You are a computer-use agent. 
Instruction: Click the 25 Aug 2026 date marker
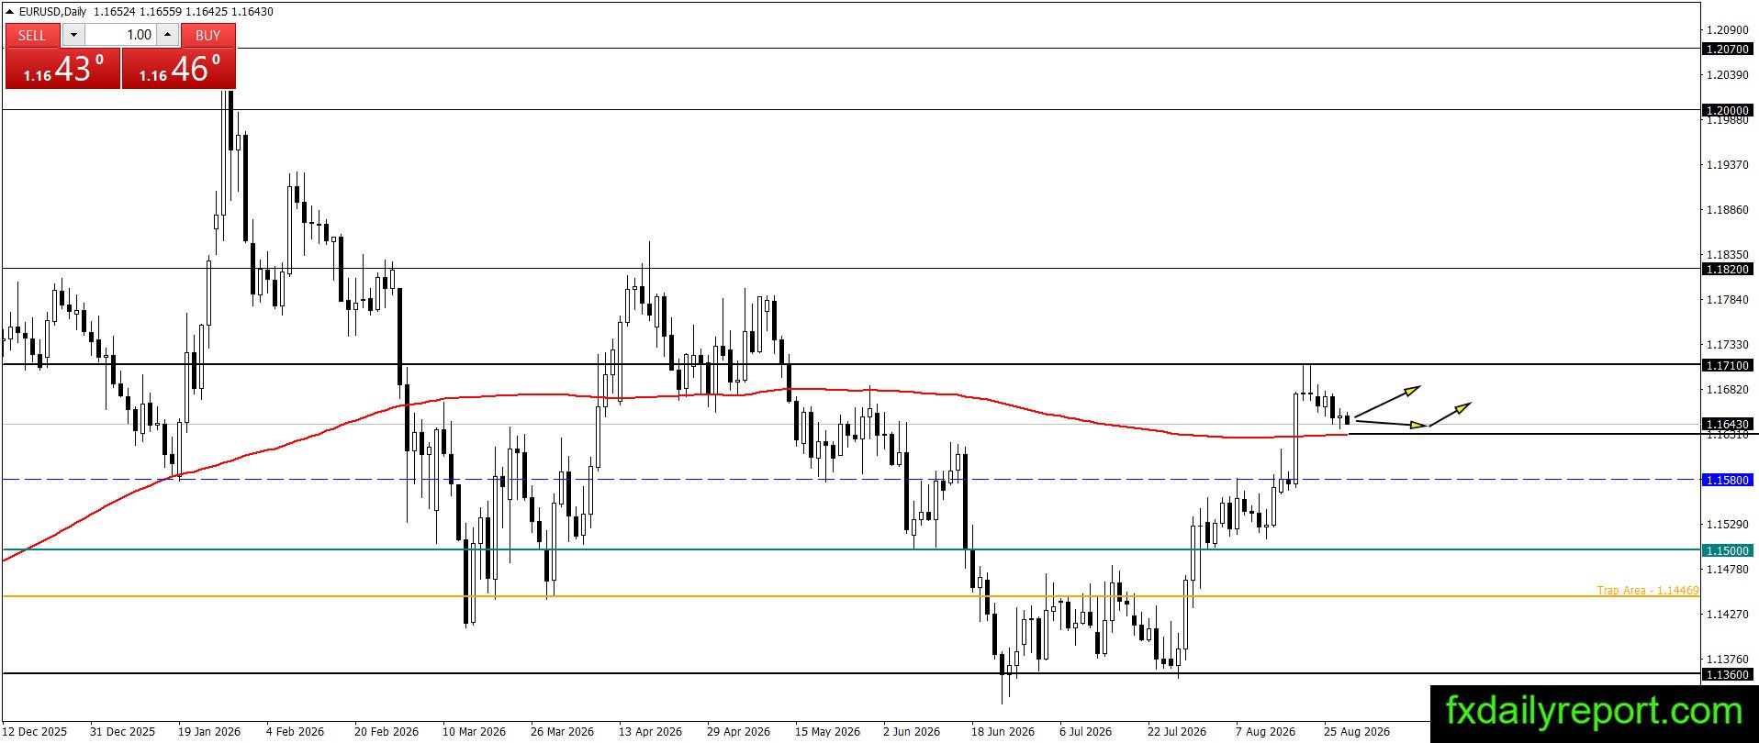click(1356, 731)
